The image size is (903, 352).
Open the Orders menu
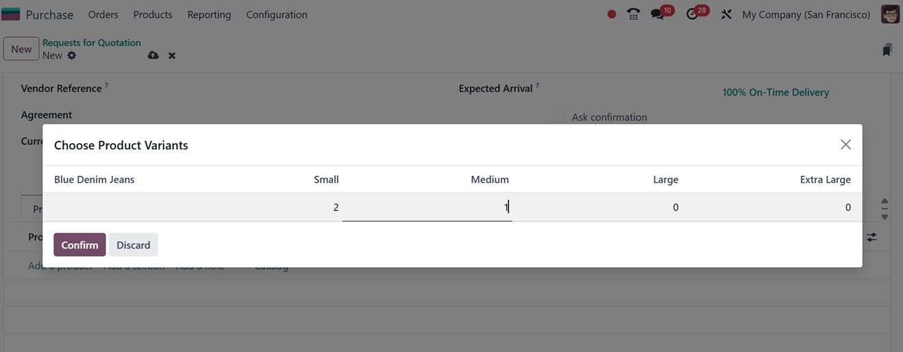[103, 14]
